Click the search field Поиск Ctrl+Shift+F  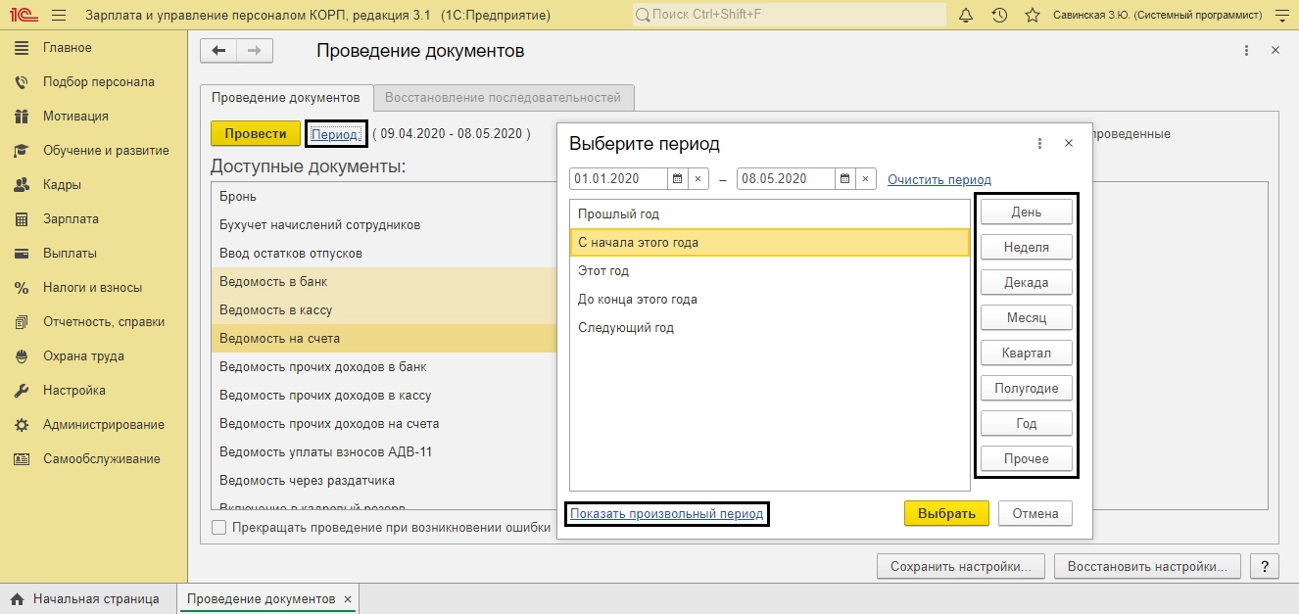tap(789, 16)
